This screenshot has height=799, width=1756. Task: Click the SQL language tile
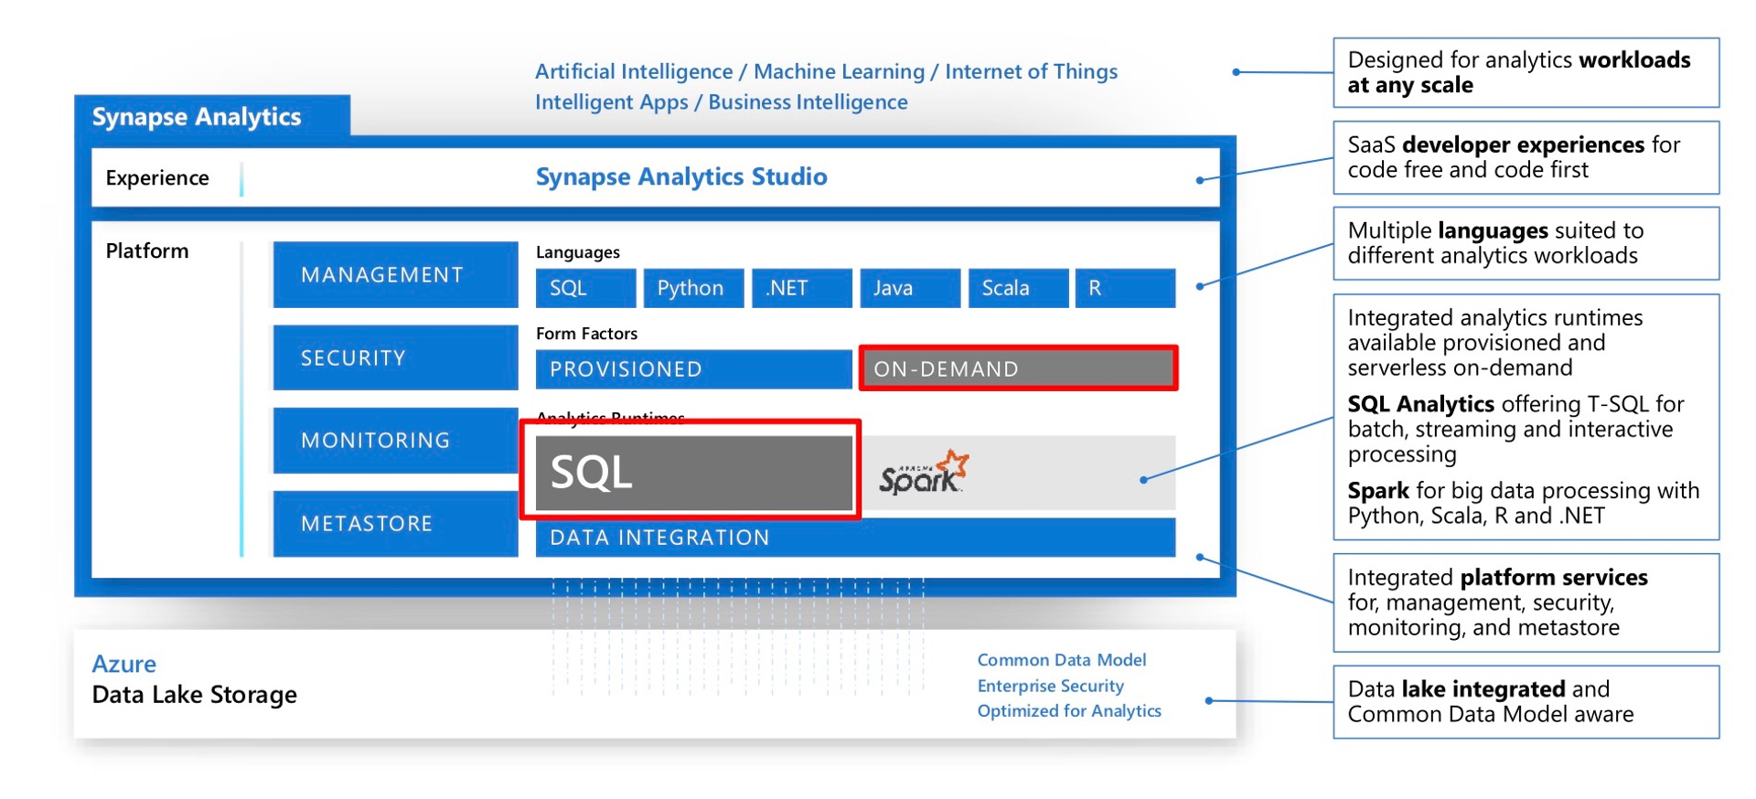click(585, 288)
